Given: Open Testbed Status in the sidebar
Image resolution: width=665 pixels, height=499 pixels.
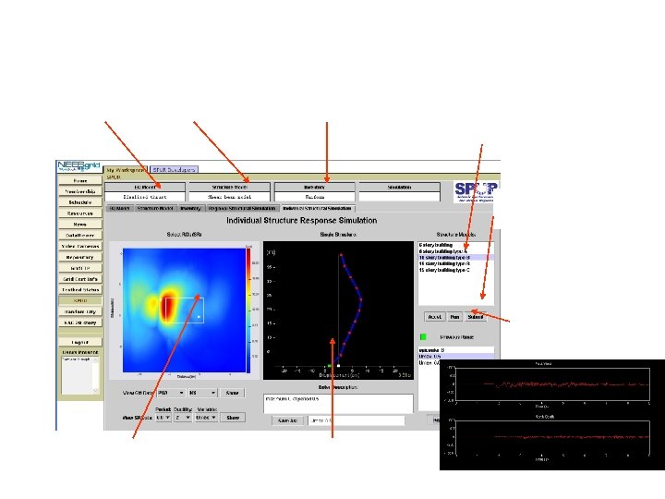Looking at the screenshot, I should (80, 290).
